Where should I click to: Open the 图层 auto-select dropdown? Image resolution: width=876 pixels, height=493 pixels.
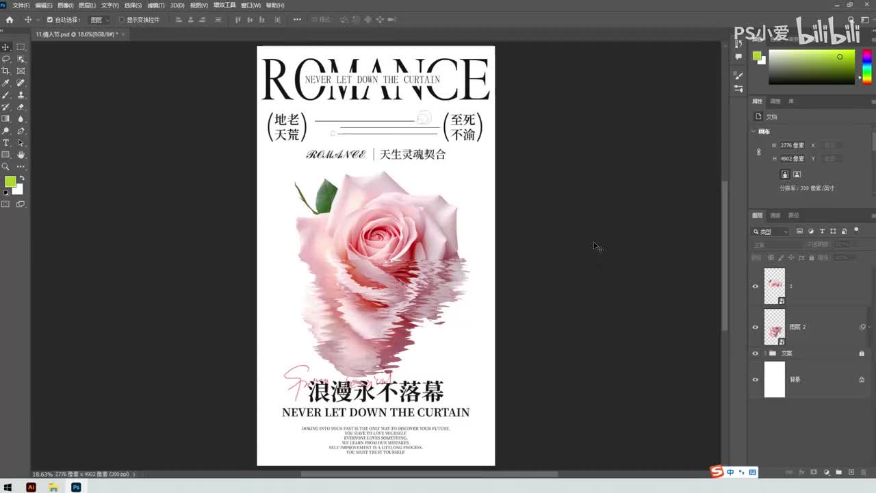coord(99,20)
